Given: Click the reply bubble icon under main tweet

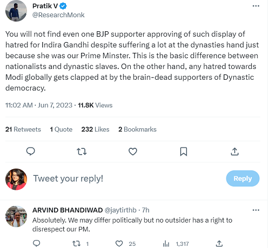Looking at the screenshot, I should (x=31, y=151).
